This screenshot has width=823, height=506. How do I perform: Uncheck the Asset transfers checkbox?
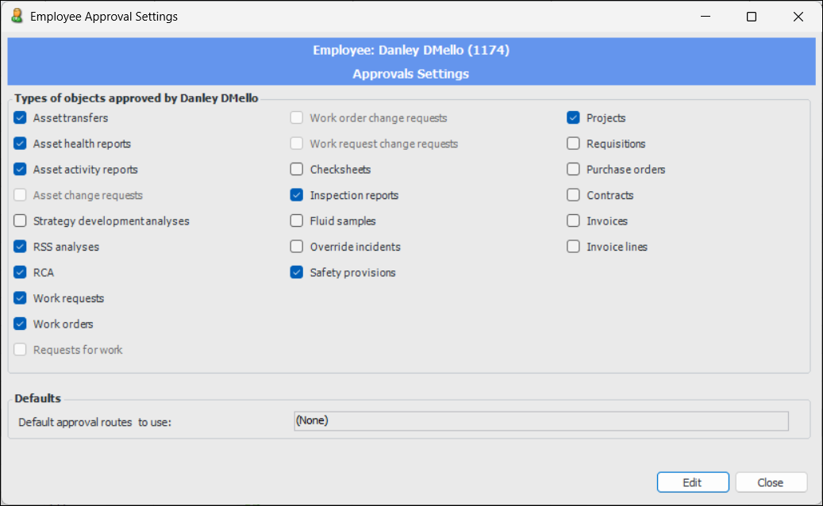[x=21, y=118]
